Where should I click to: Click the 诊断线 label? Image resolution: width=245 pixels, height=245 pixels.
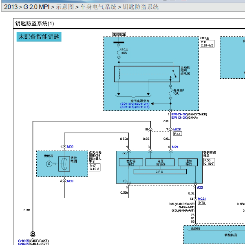click(195, 229)
